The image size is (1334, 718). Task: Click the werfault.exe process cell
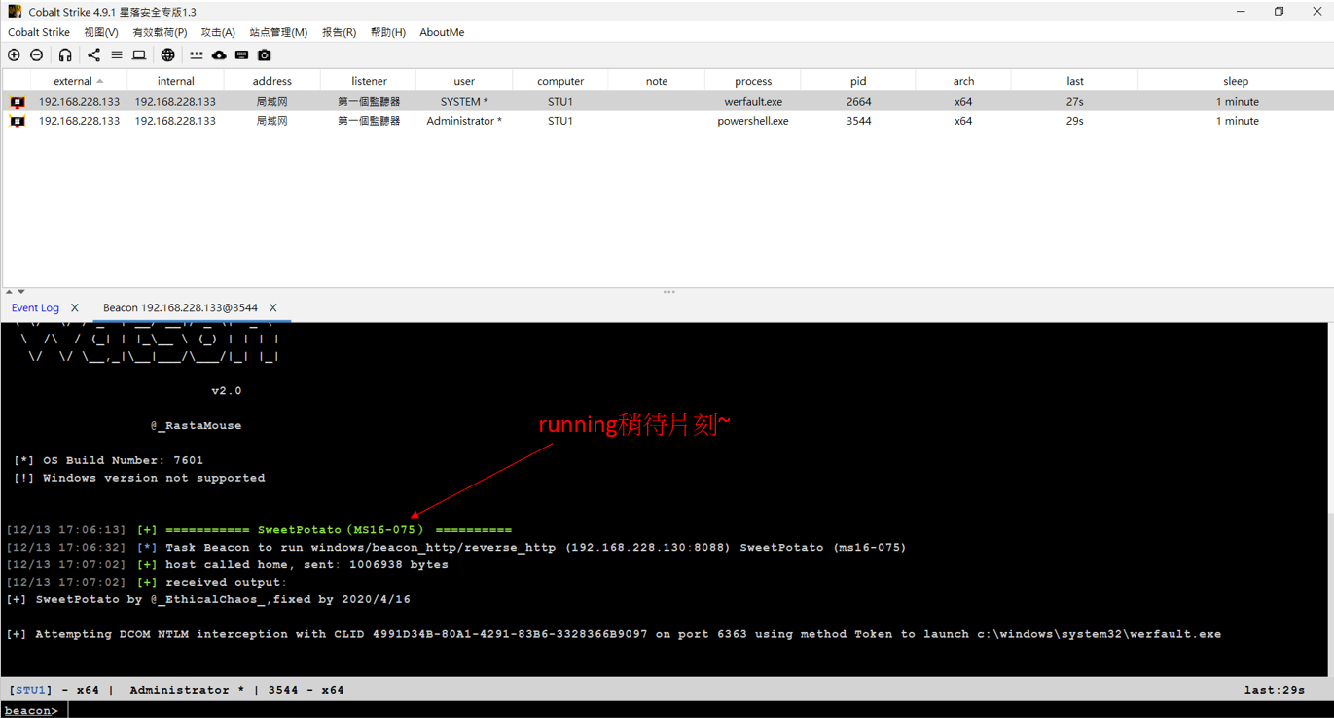[x=753, y=101]
